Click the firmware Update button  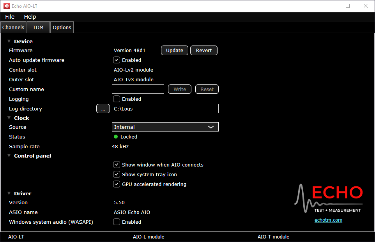pos(175,50)
